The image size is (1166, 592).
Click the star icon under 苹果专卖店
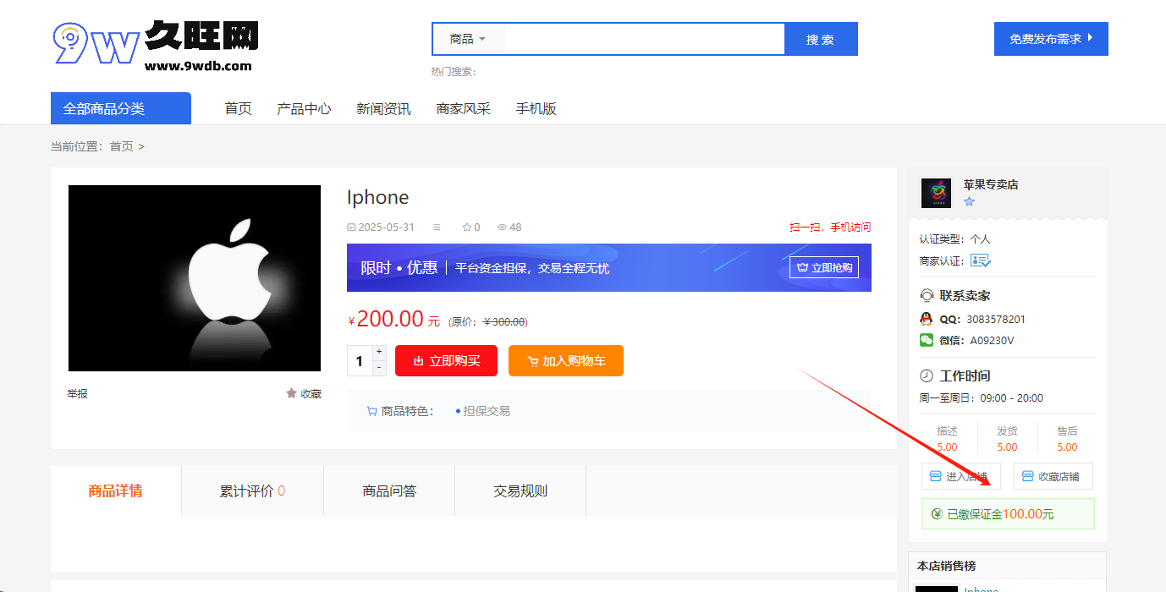click(x=970, y=201)
